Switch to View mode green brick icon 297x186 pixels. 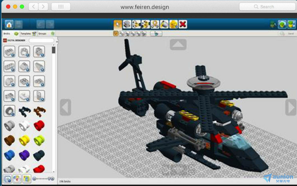[x=282, y=25]
